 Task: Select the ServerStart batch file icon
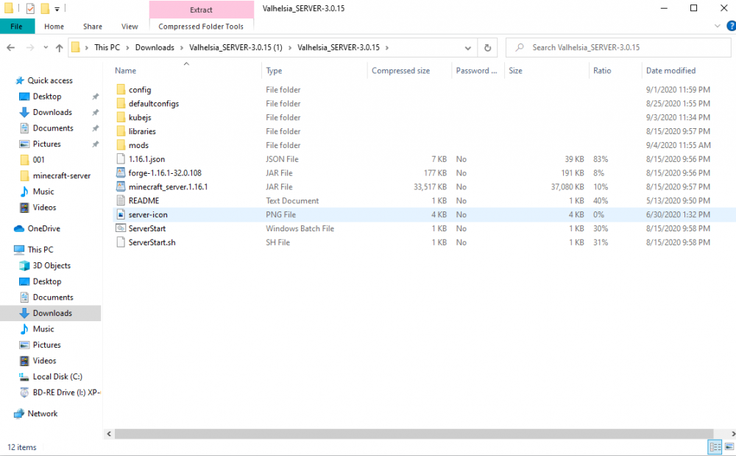(121, 228)
